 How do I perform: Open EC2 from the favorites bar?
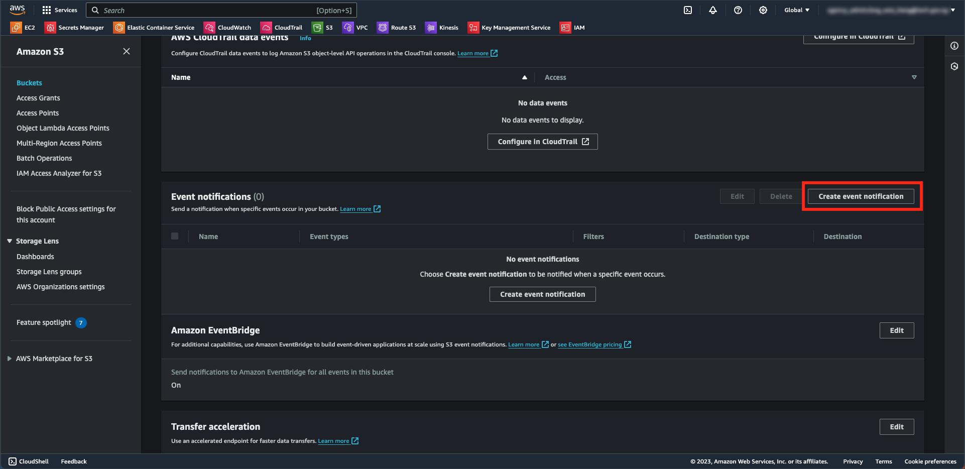17,28
